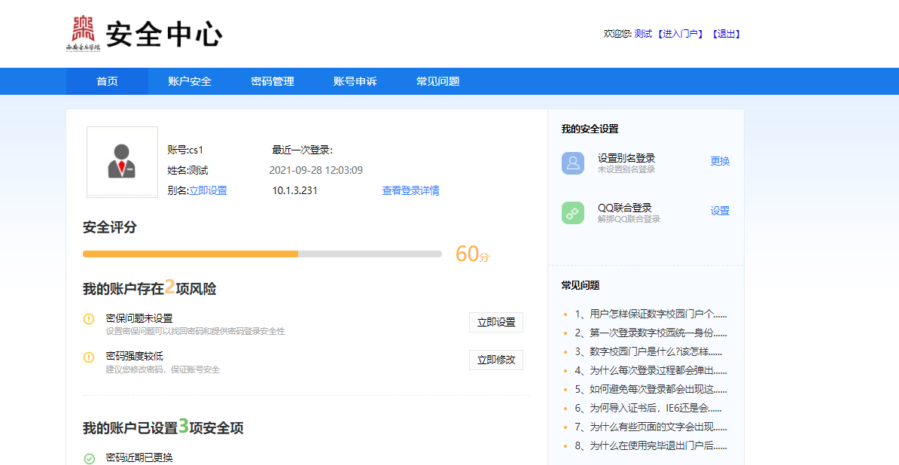899x465 pixels.
Task: Click the orange security score progress bar
Action: tap(190, 254)
